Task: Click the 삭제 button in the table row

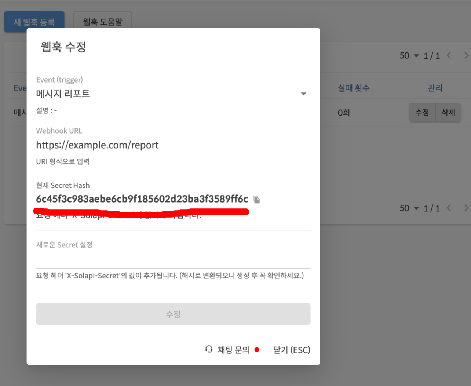Action: 448,112
